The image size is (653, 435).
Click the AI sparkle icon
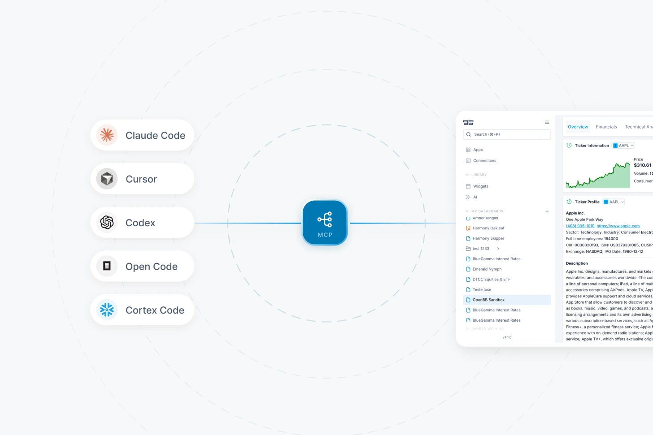(468, 197)
